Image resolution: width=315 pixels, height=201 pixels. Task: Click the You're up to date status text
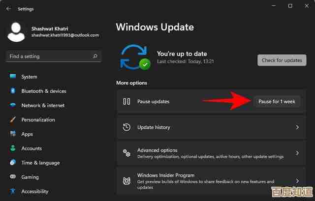tap(182, 54)
